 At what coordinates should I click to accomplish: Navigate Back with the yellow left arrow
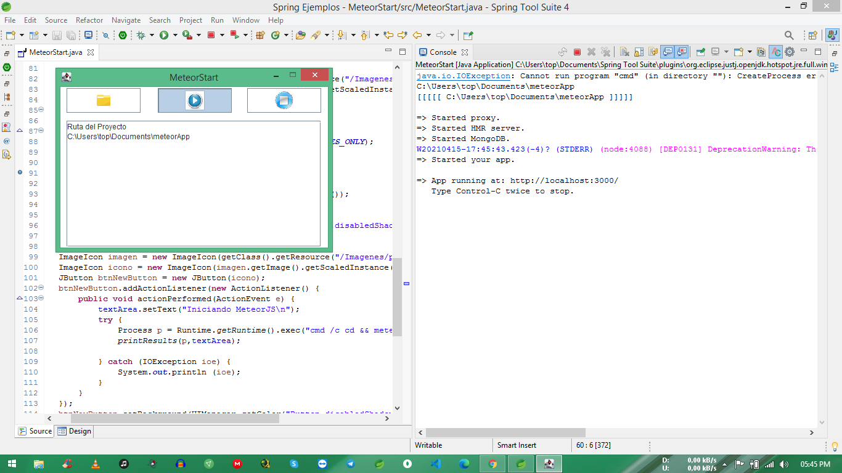tap(417, 35)
